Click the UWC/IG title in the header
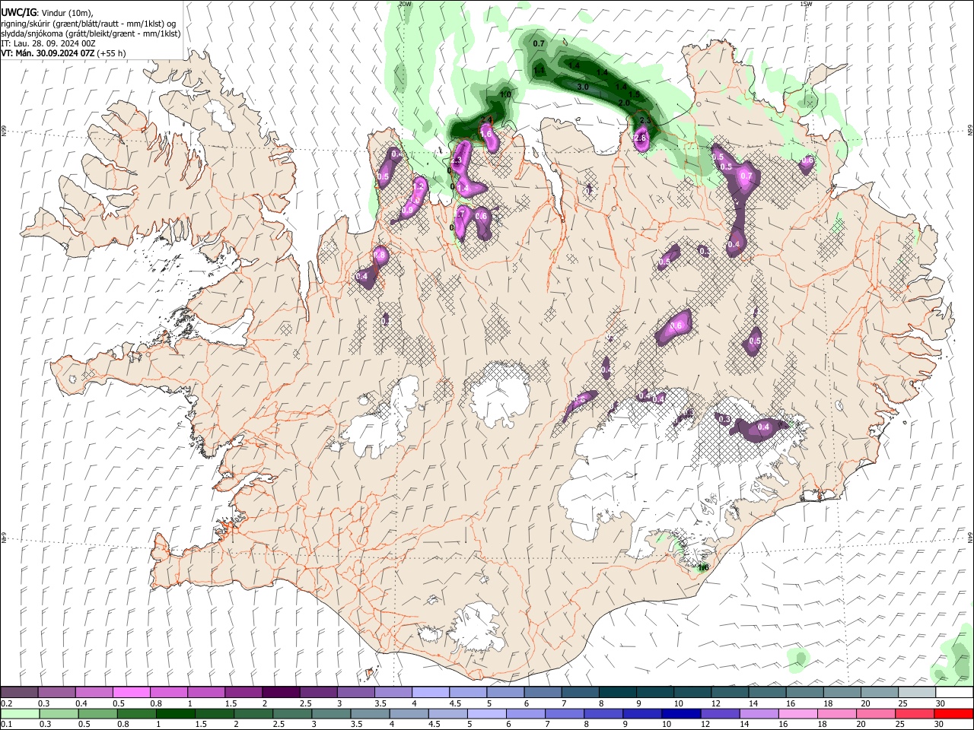This screenshot has height=730, width=974. tap(18, 12)
